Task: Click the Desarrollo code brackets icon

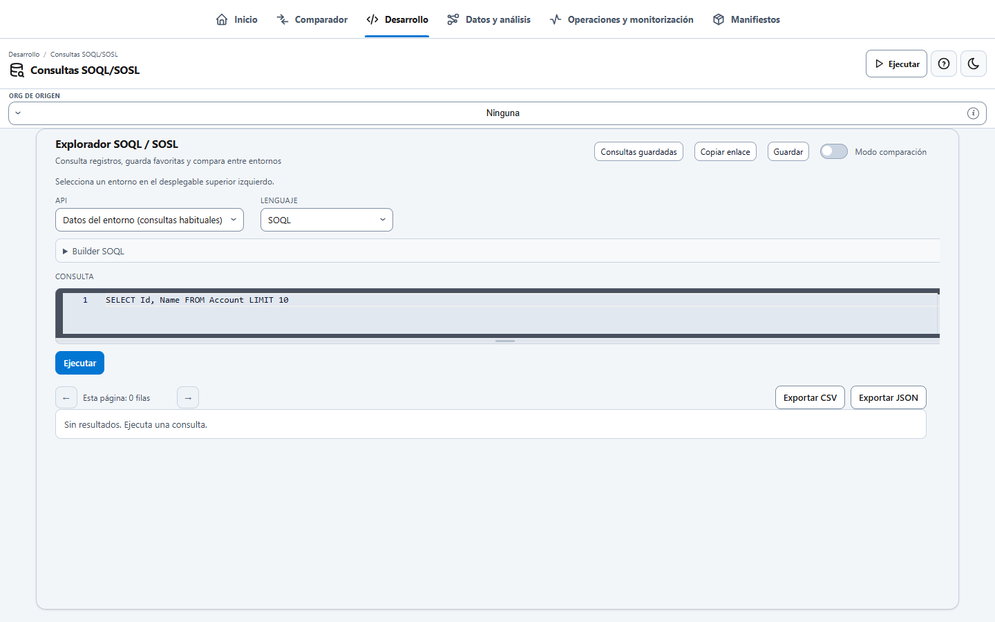Action: (x=372, y=19)
